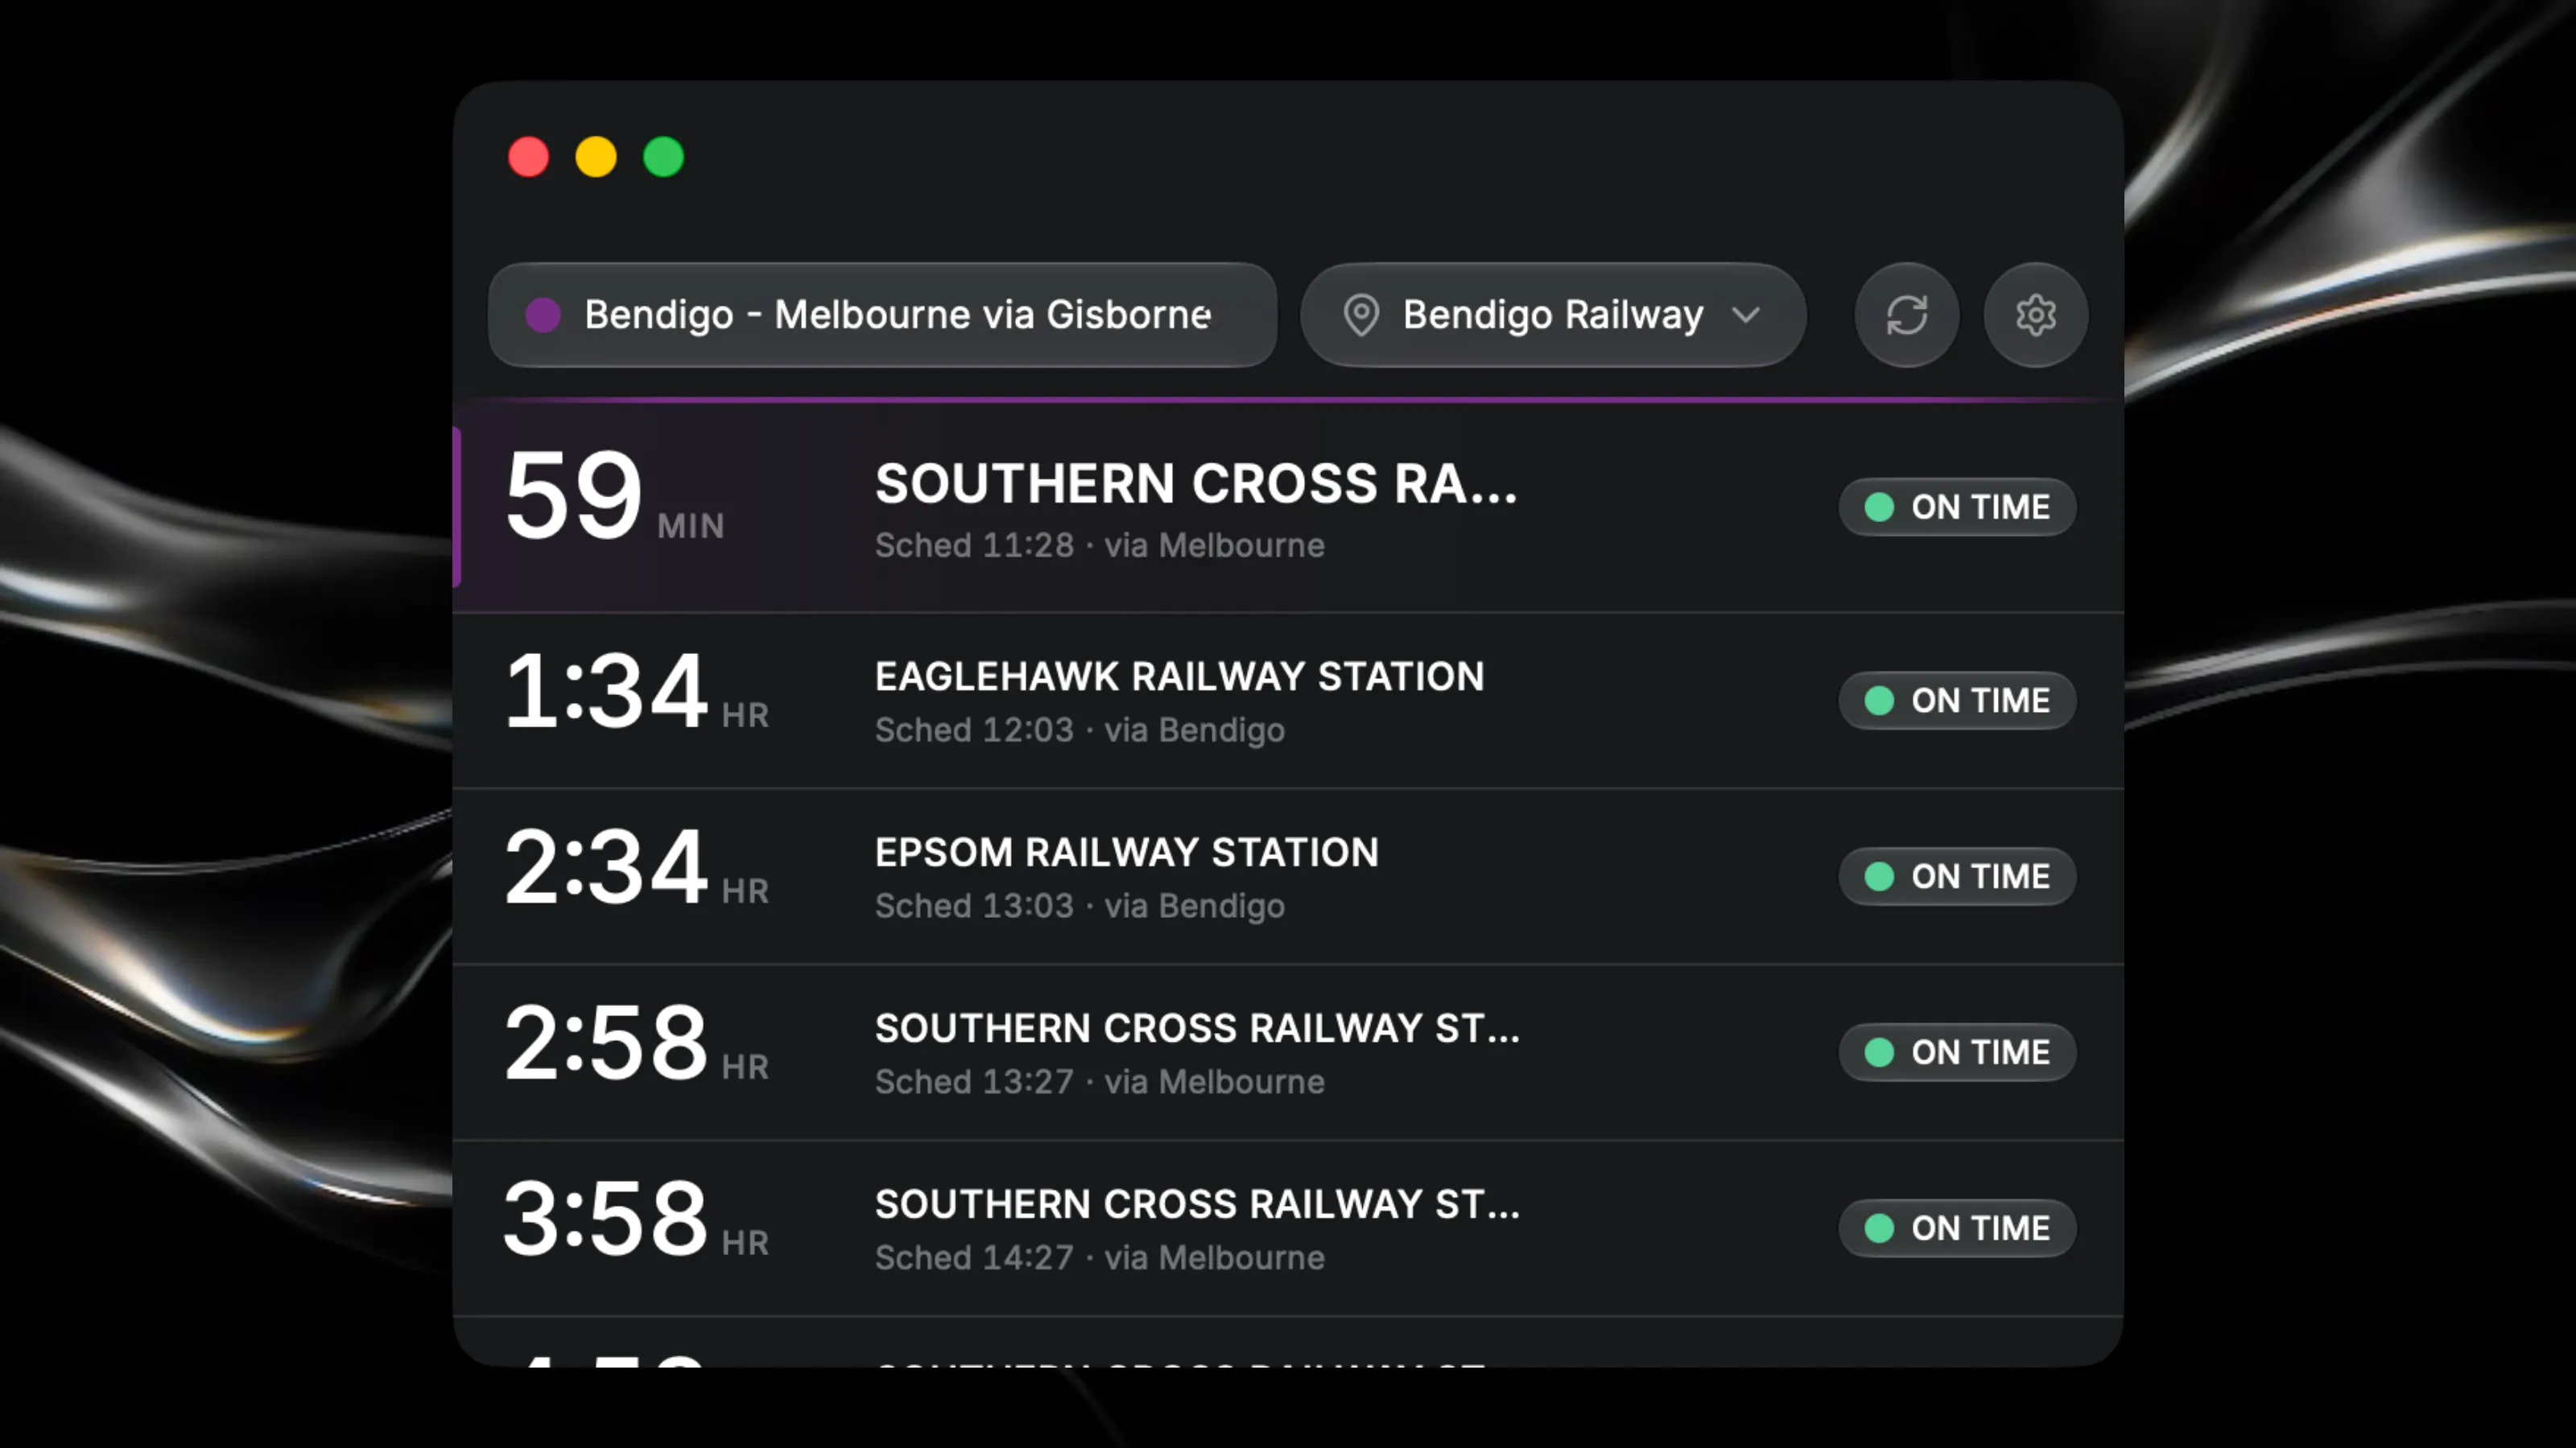Click the 3:58 HR countdown
2576x1448 pixels.
tap(636, 1220)
